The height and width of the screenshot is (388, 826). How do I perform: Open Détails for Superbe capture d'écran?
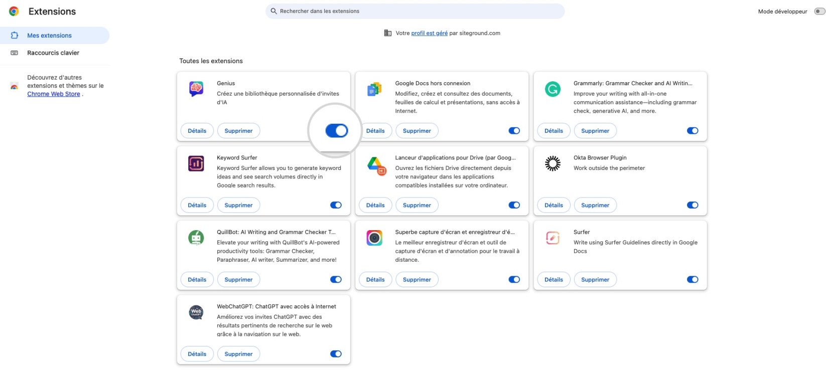[x=375, y=280]
